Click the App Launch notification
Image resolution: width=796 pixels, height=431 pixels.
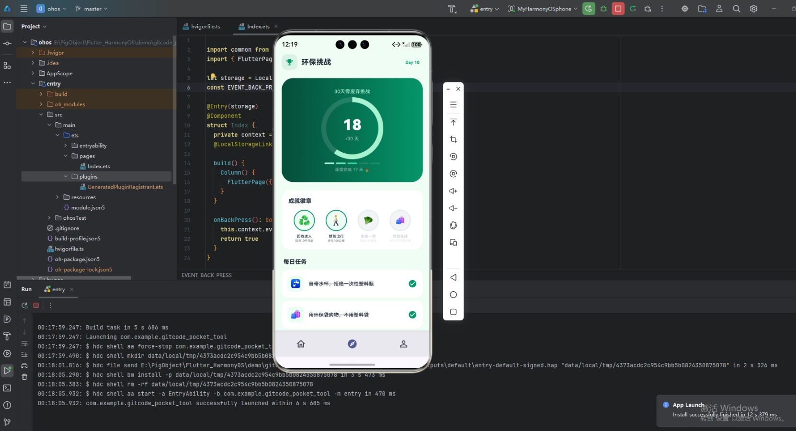coord(726,410)
